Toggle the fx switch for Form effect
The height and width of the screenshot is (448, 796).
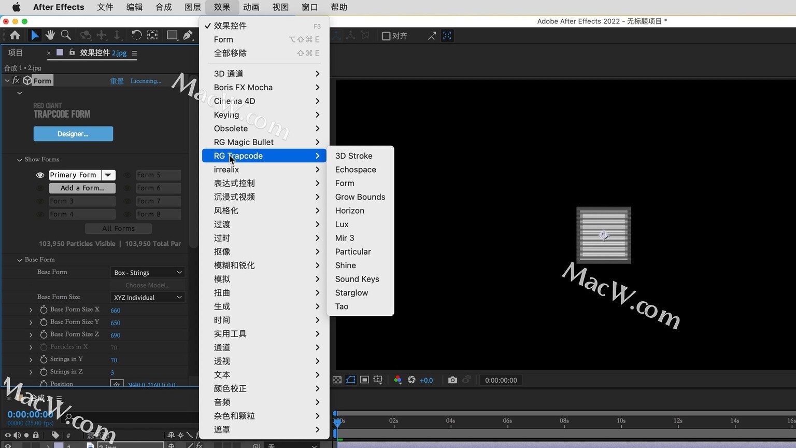(16, 80)
